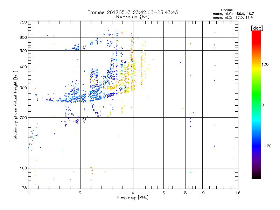Click the 'Stationary phase Virtual Height [km]' axis label
The image size is (280, 210).
pos(15,105)
